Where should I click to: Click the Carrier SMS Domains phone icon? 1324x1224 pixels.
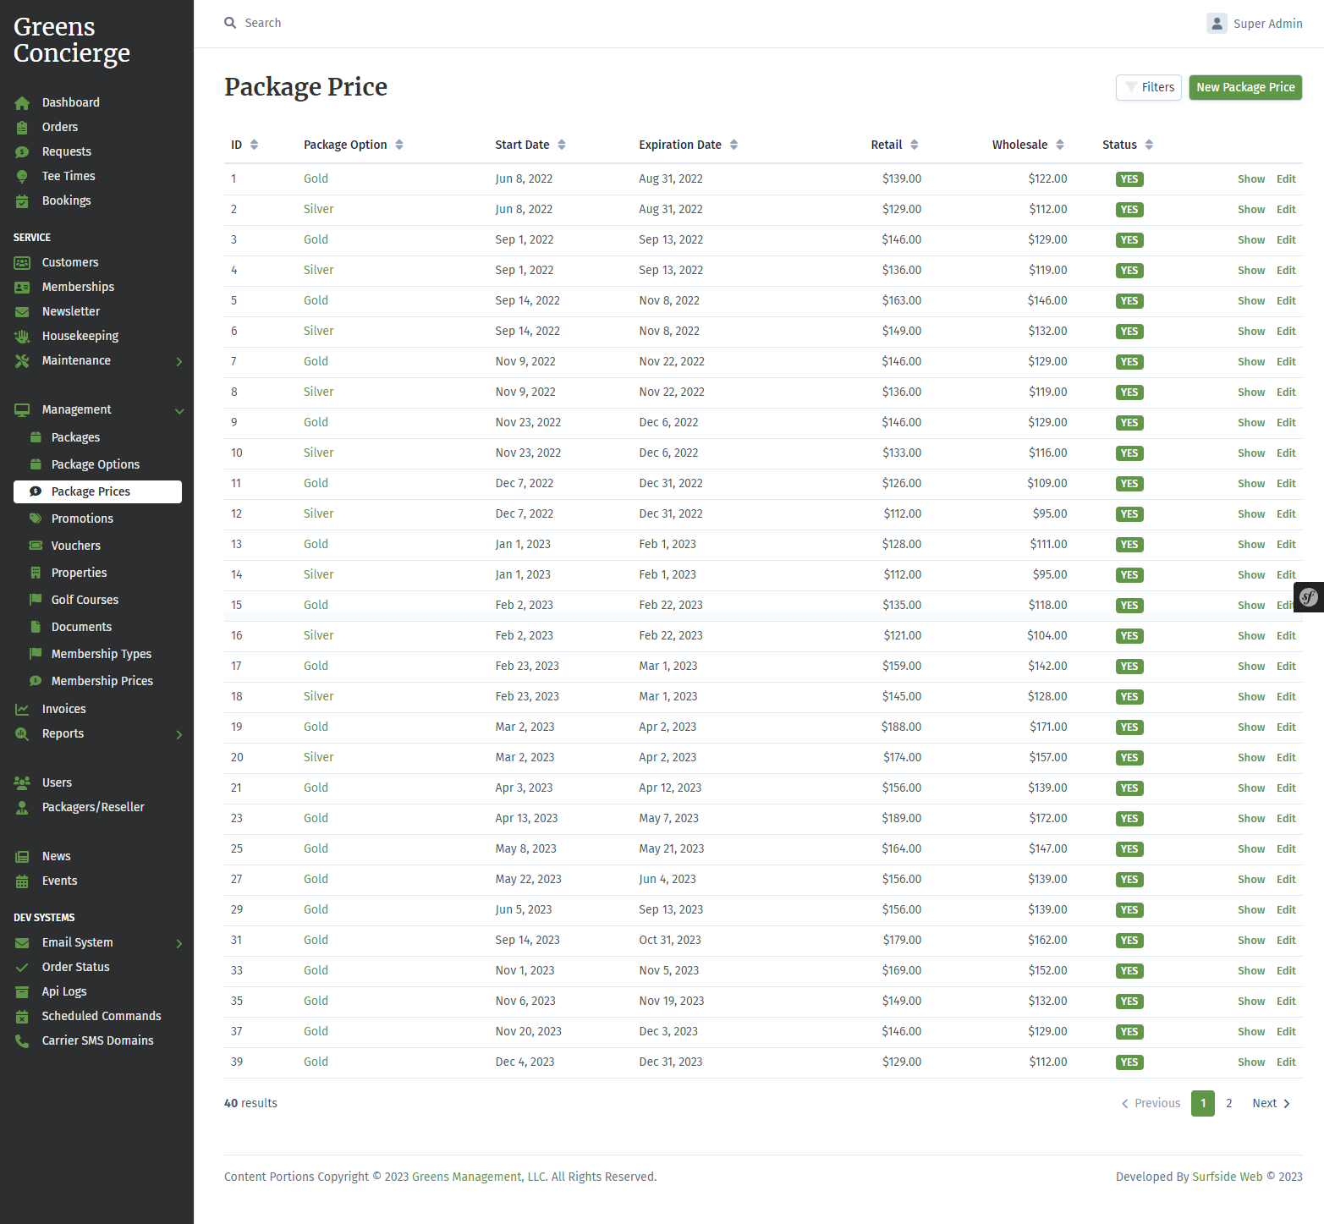pos(22,1041)
